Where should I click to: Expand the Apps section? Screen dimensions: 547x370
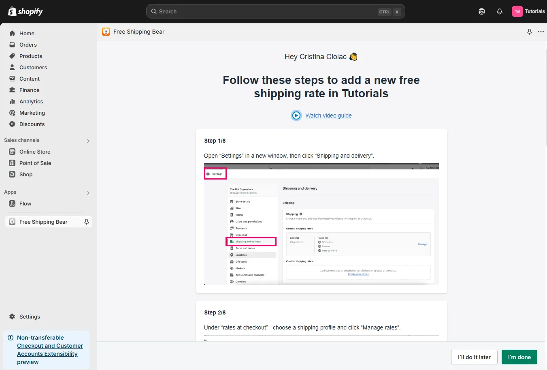88,193
